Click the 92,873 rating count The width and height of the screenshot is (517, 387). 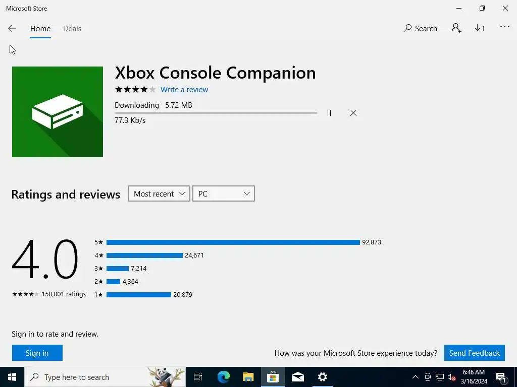point(372,242)
